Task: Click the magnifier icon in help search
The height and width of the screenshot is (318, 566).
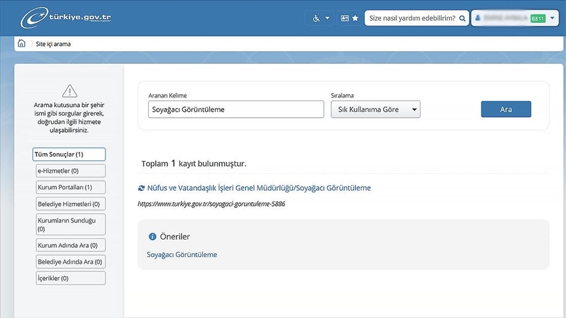Action: coord(462,18)
